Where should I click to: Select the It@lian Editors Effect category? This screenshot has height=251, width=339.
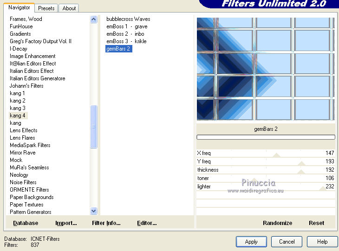[x=33, y=64]
